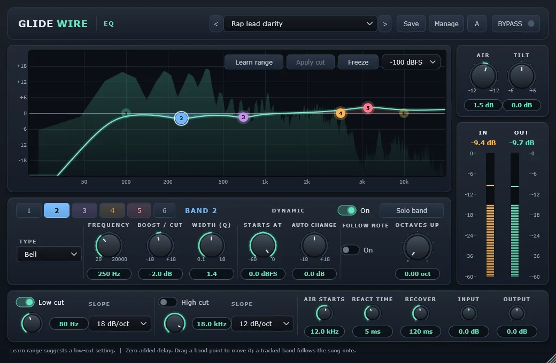Open the band Type Bell dropdown
Image resolution: width=556 pixels, height=363 pixels.
pos(49,254)
